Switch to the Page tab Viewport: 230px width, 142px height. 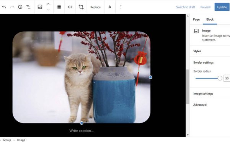click(x=196, y=19)
